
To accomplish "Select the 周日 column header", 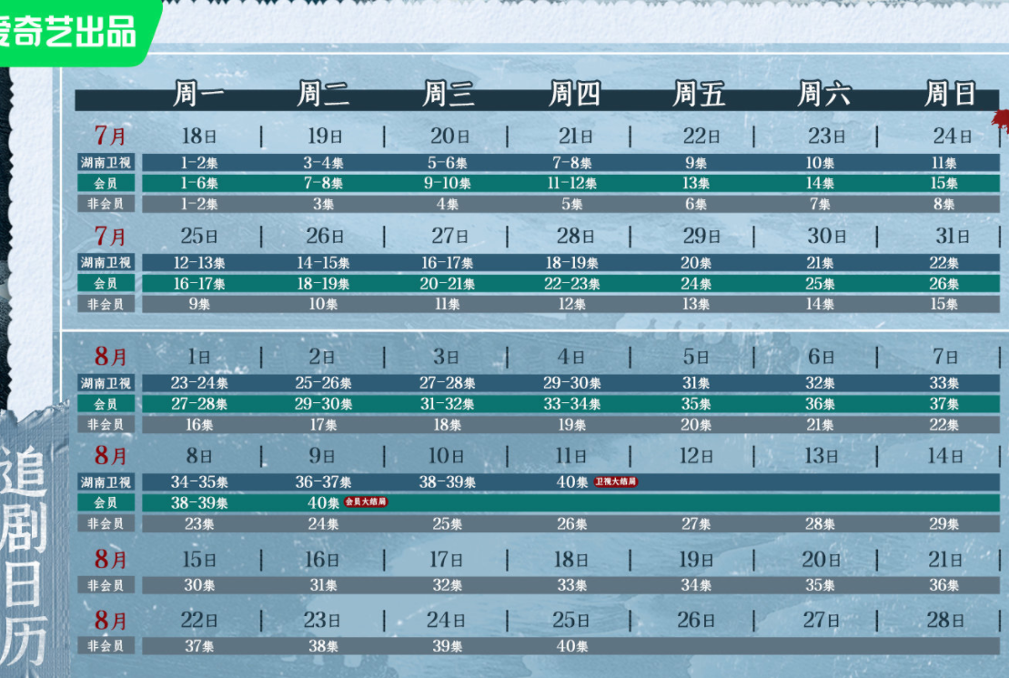I will (x=950, y=94).
